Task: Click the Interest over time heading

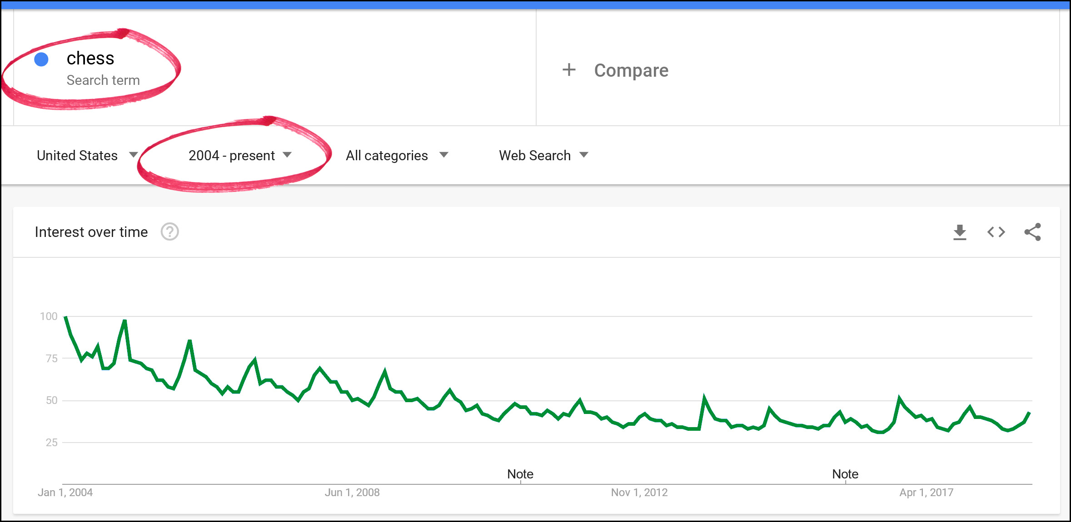Action: (91, 232)
